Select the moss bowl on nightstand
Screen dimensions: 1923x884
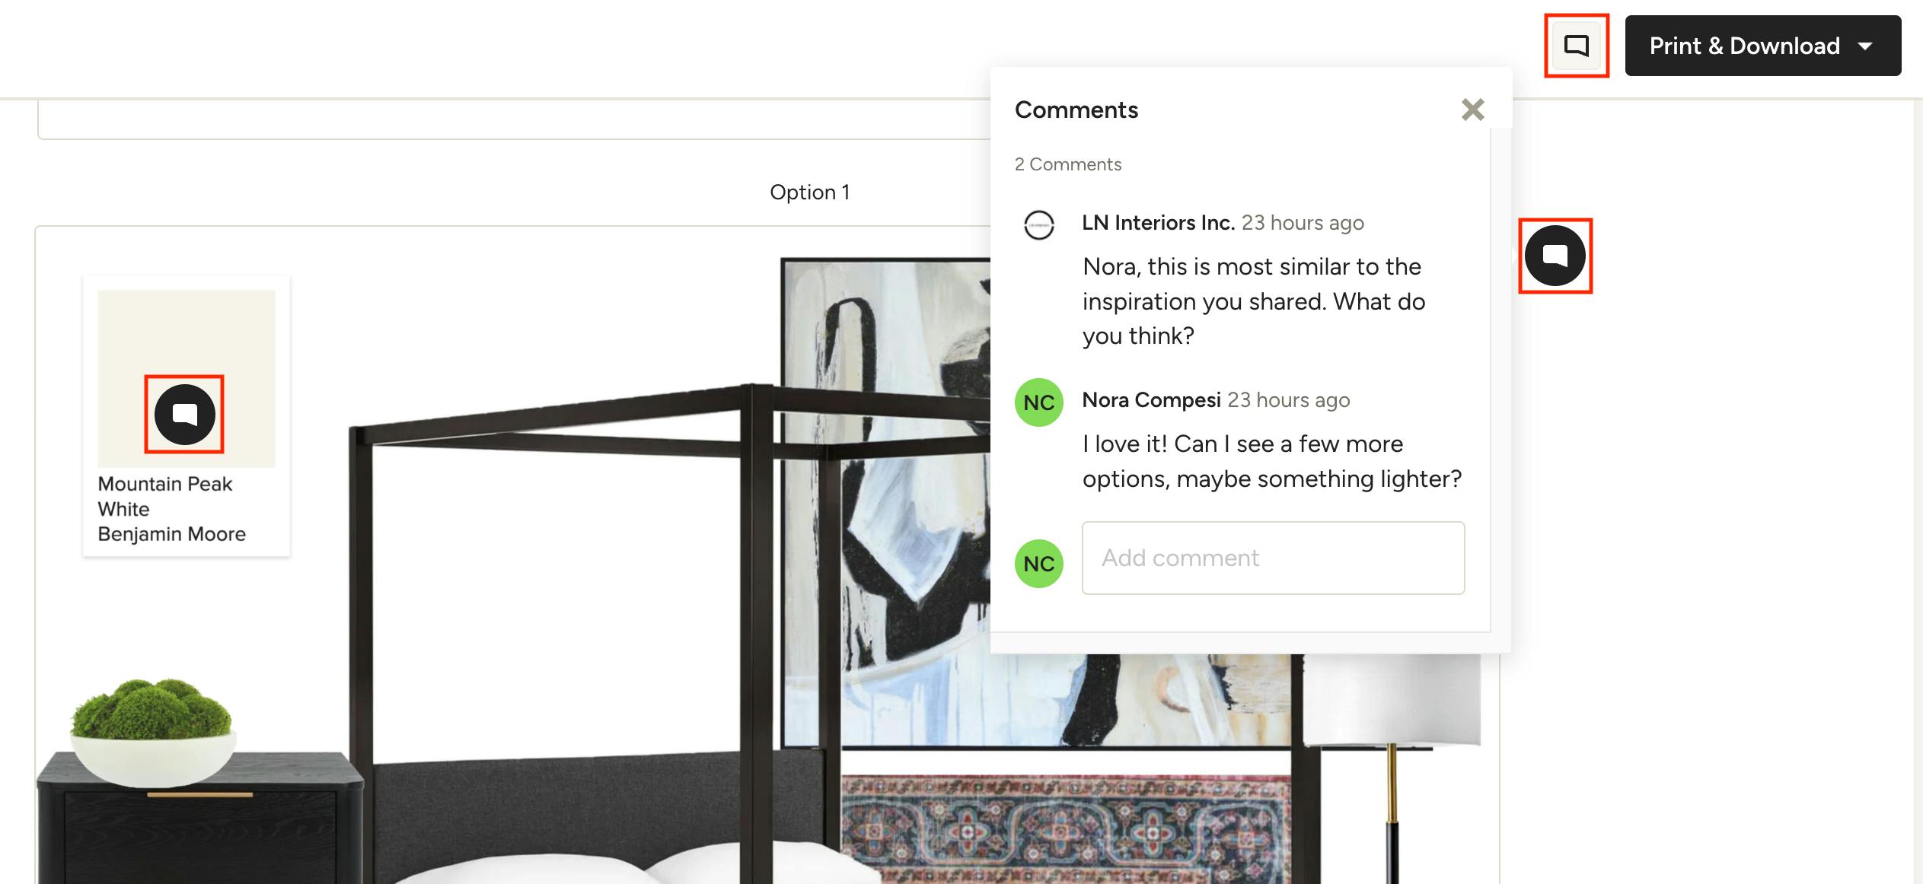152,732
